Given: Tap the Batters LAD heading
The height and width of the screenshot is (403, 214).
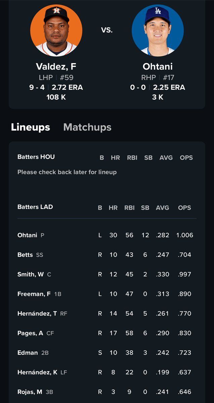Looking at the screenshot, I should point(35,207).
